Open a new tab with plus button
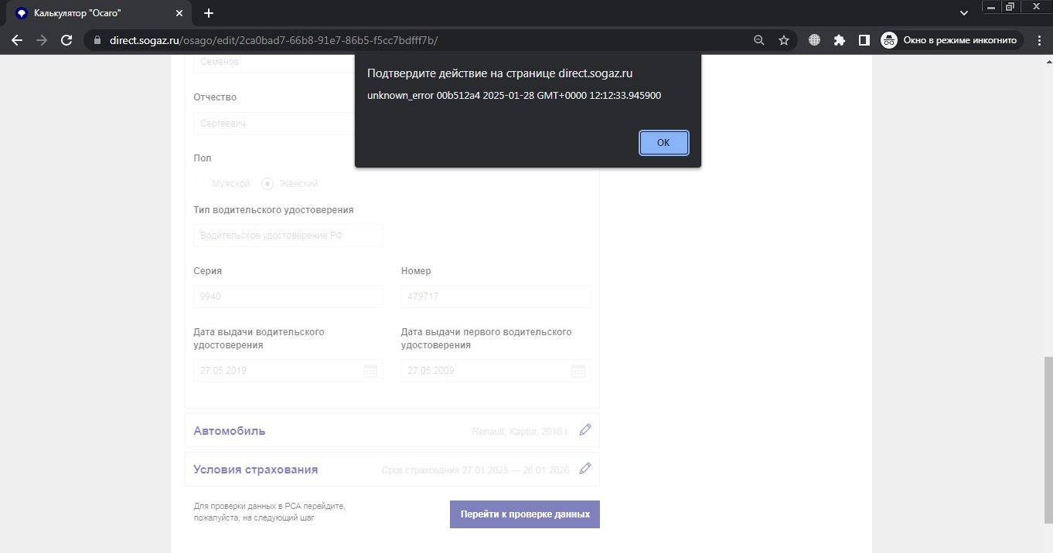 (x=209, y=13)
